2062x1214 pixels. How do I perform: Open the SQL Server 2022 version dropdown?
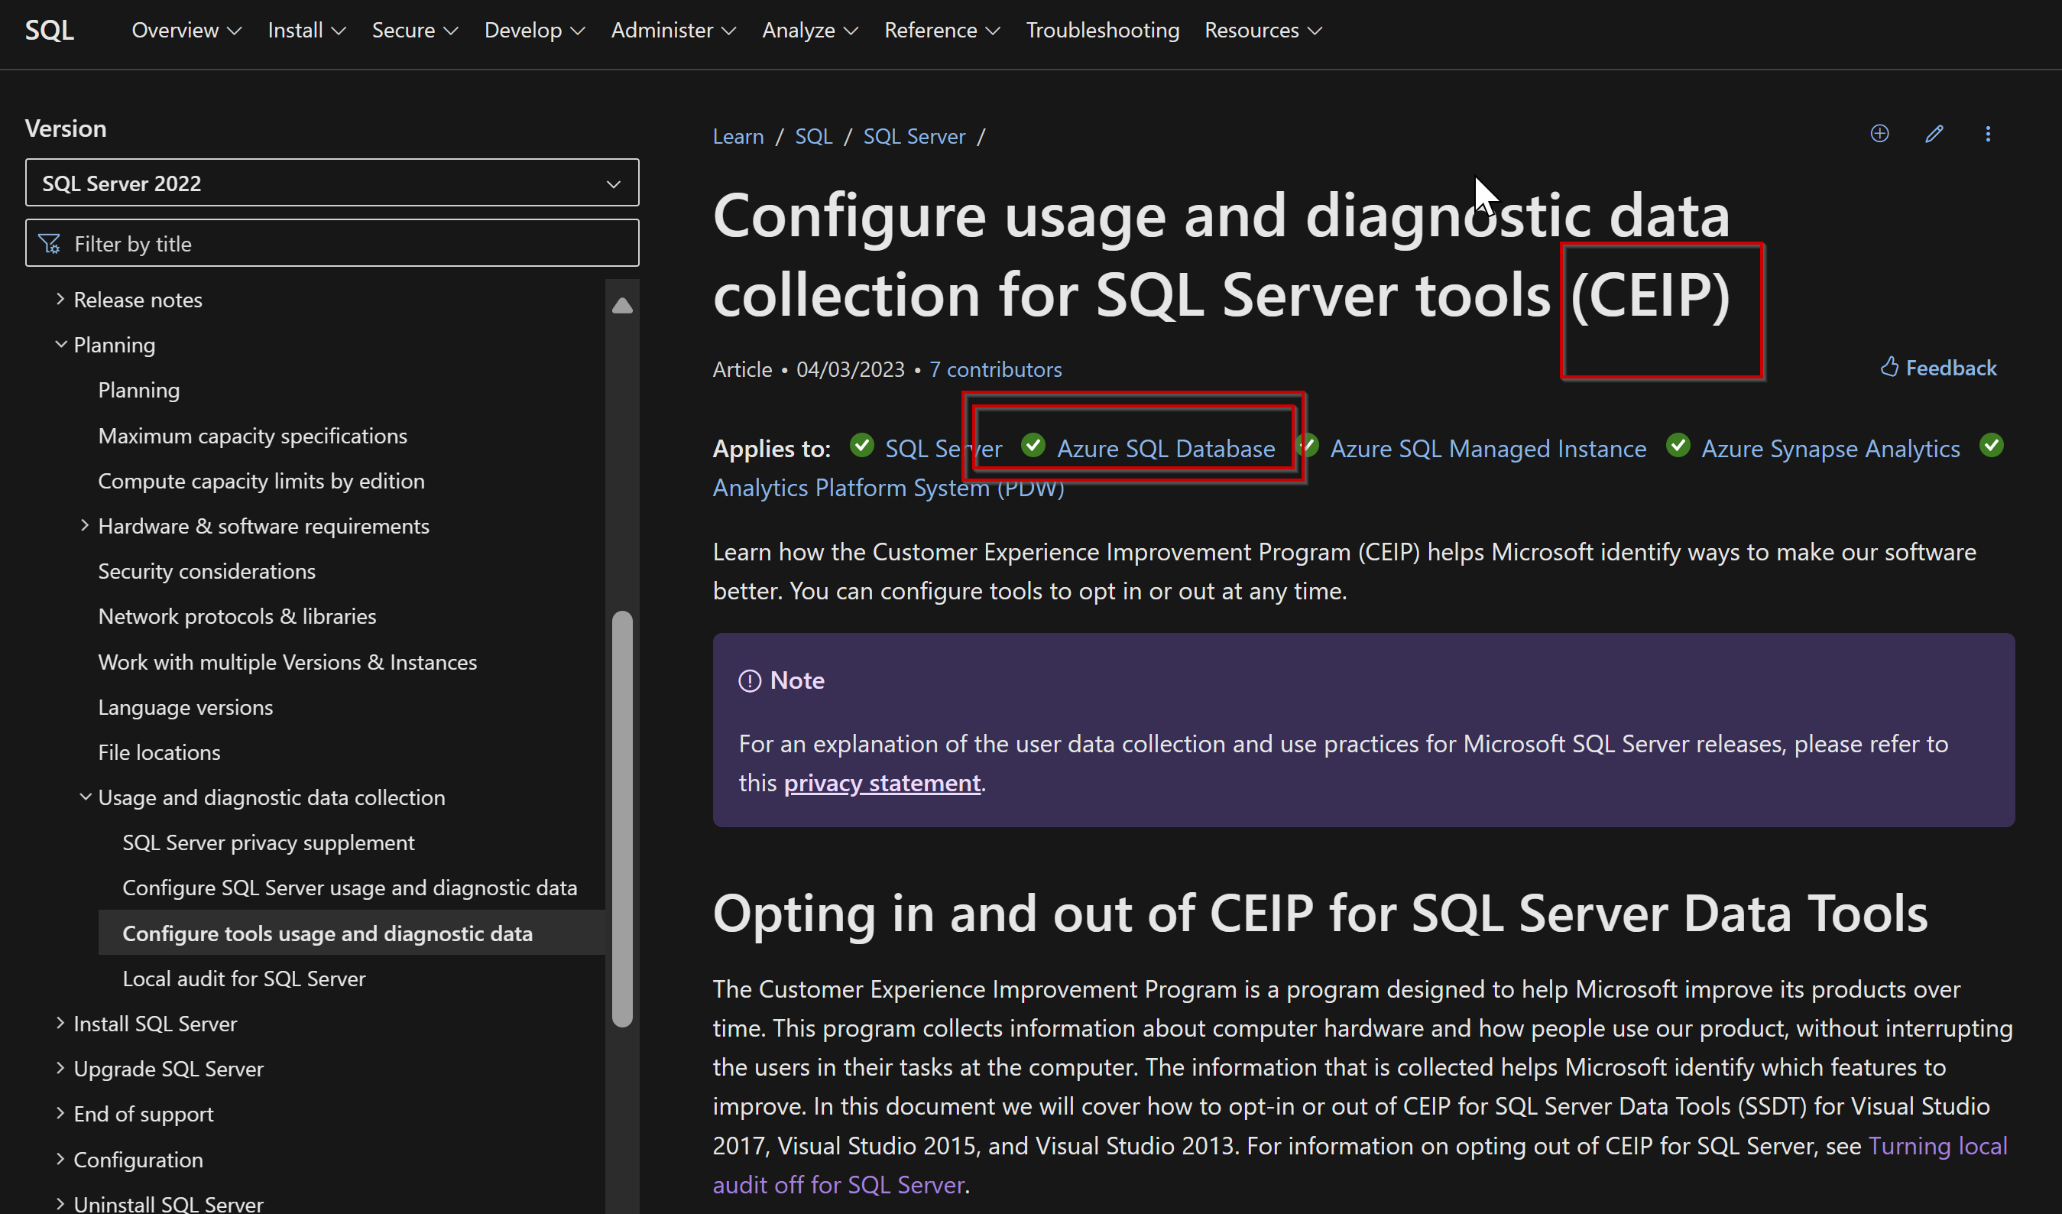(332, 183)
